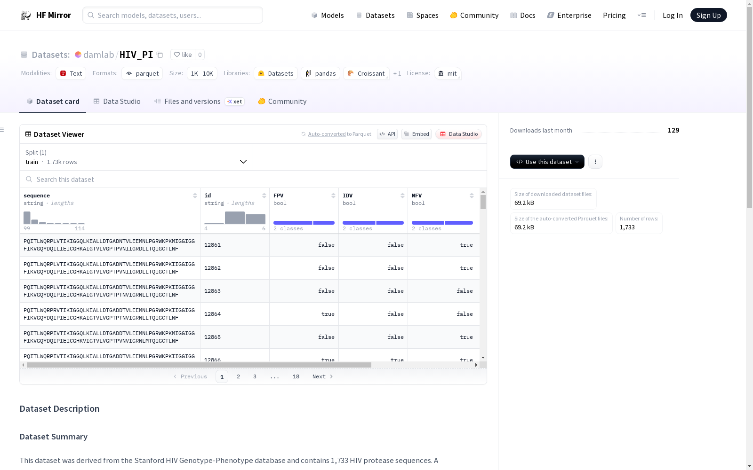Click the sequence lengths histogram
The image size is (753, 470).
pyautogui.click(x=54, y=218)
